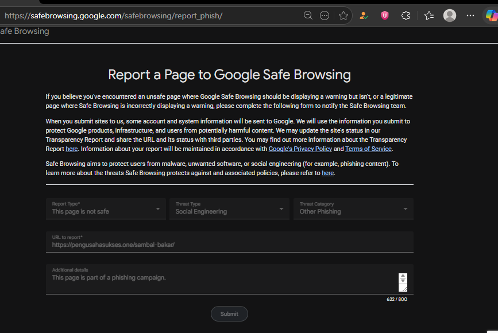Click the Additional details text area
498x333 pixels.
pos(229,279)
